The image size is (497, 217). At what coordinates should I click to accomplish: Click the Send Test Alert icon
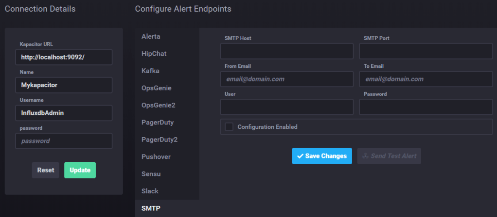(x=365, y=156)
